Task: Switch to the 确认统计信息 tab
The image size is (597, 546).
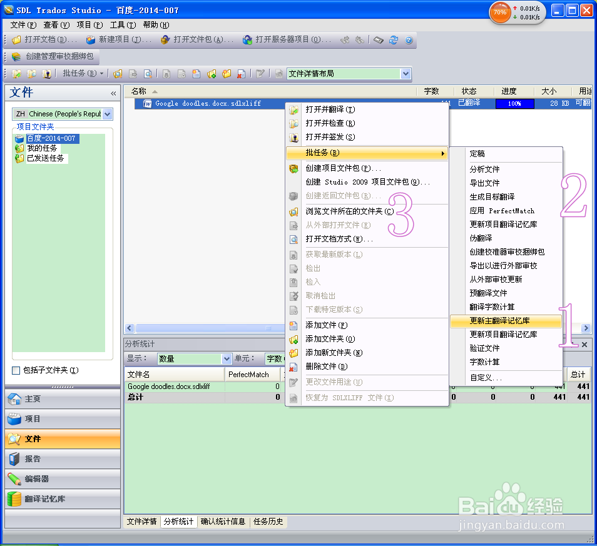Action: click(223, 522)
